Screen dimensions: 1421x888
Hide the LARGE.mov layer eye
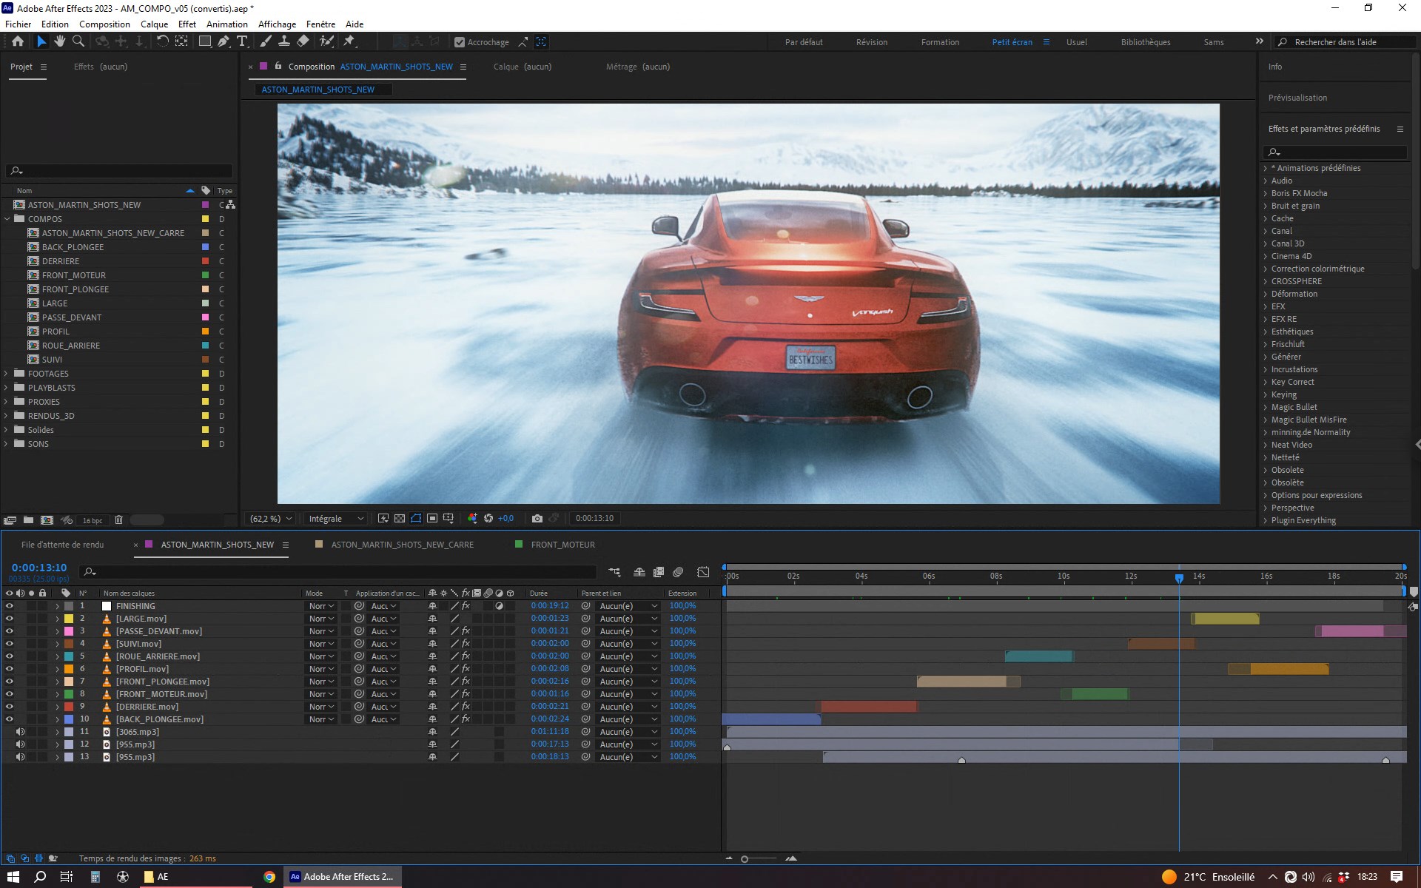tap(10, 619)
